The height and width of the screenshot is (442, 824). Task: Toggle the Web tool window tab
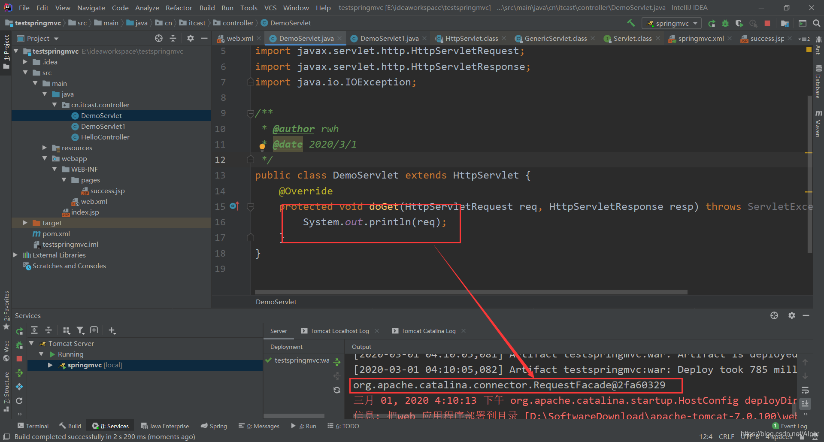(6, 351)
